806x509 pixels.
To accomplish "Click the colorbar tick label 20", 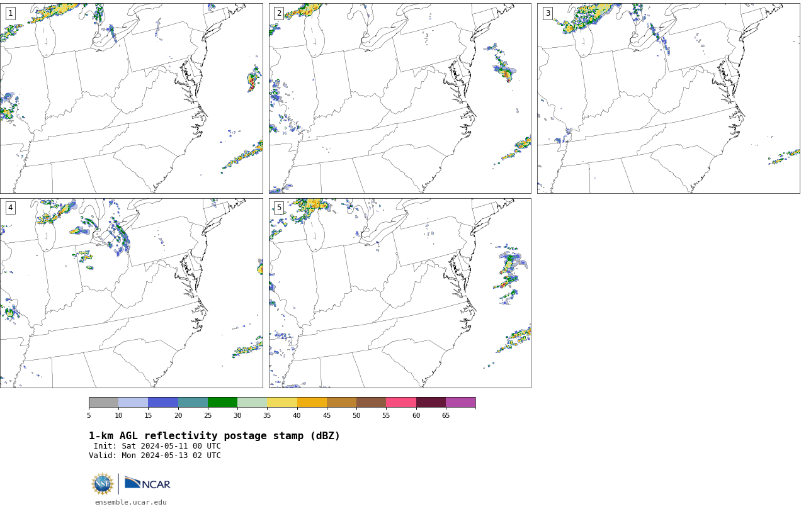I will (178, 415).
